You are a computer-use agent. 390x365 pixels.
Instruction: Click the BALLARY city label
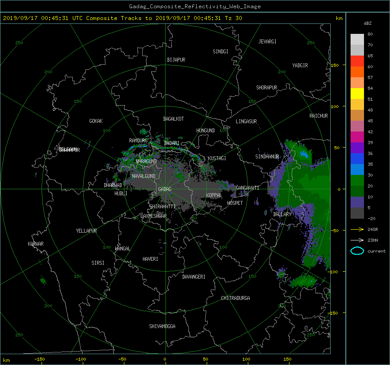click(x=282, y=214)
